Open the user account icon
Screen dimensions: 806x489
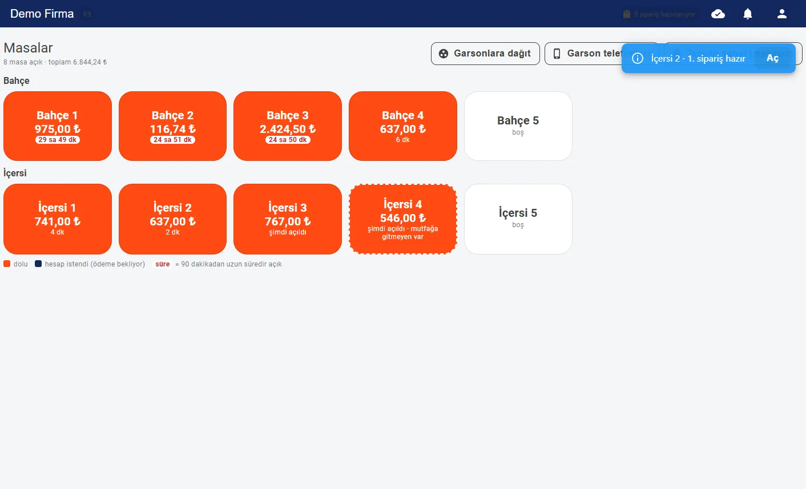(782, 14)
